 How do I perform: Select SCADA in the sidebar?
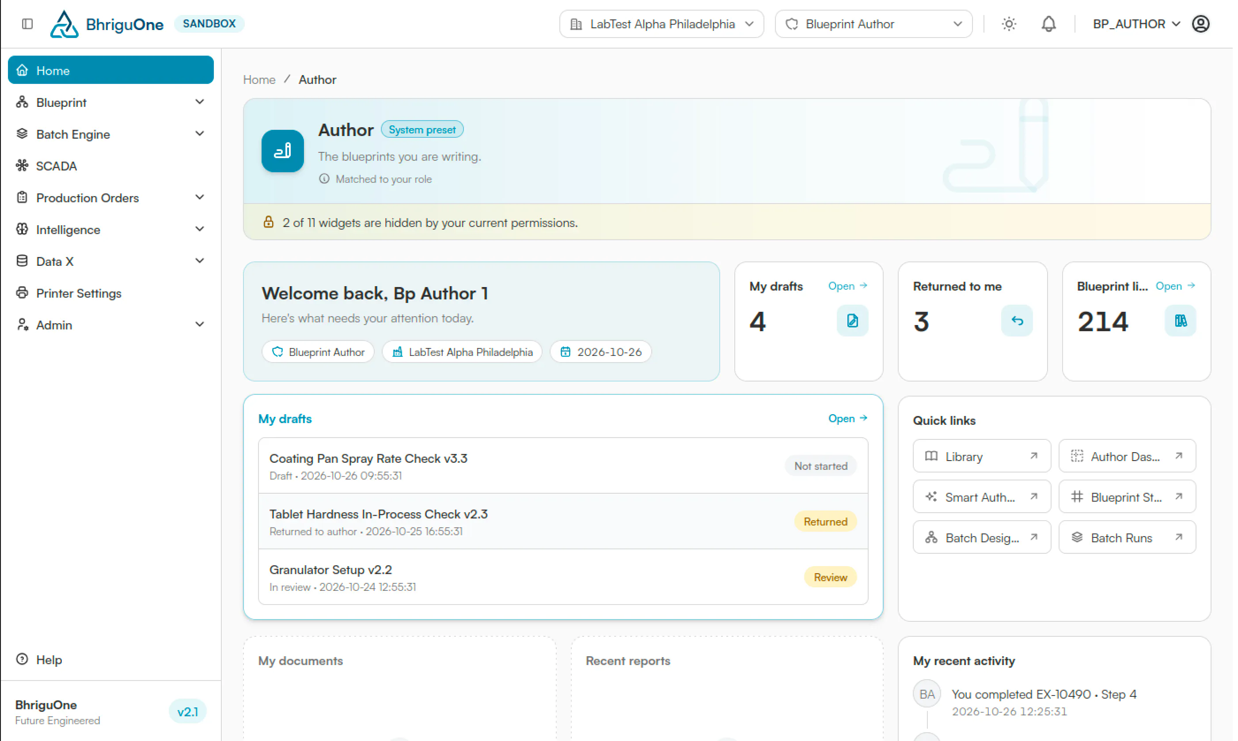click(x=111, y=165)
